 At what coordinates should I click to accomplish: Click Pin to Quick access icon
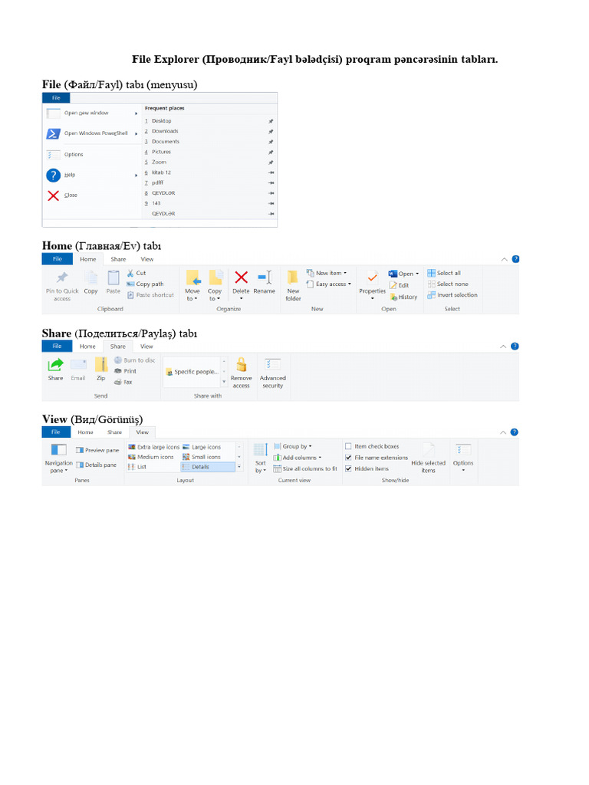62,278
